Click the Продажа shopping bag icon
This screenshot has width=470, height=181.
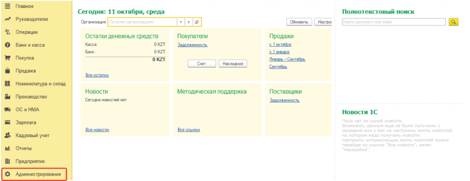(7, 71)
